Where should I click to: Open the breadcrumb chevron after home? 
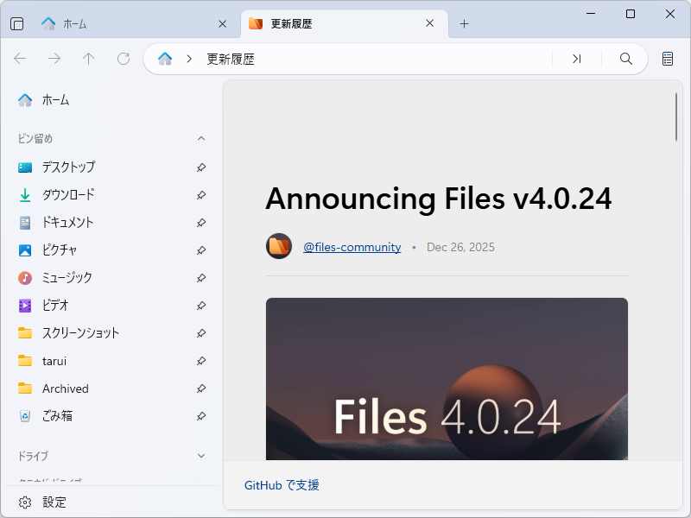(x=187, y=59)
